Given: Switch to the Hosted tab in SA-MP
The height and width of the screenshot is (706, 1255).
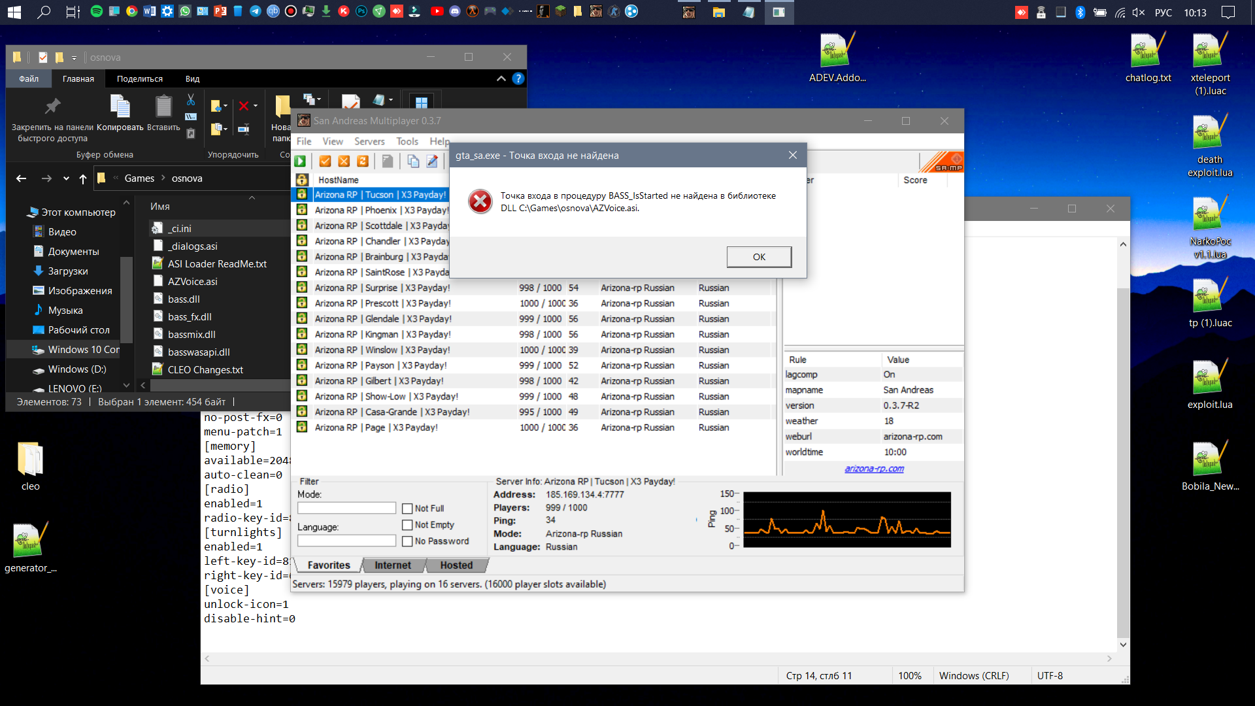Looking at the screenshot, I should [456, 565].
